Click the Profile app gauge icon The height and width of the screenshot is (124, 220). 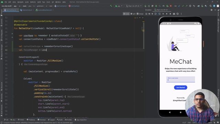(x=164, y=6)
